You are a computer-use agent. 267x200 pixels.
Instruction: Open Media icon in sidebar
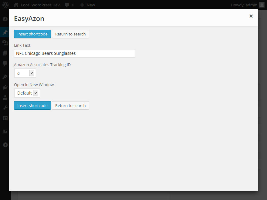pyautogui.click(x=5, y=42)
